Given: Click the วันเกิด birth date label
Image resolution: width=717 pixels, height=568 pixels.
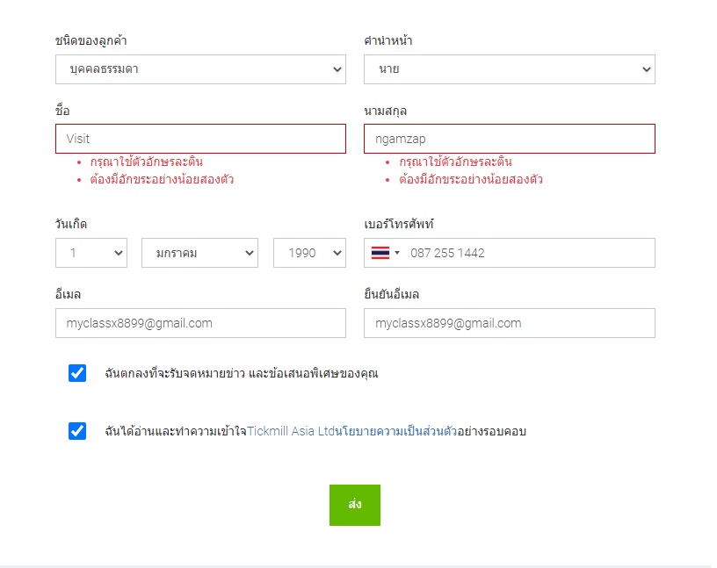Looking at the screenshot, I should [70, 224].
